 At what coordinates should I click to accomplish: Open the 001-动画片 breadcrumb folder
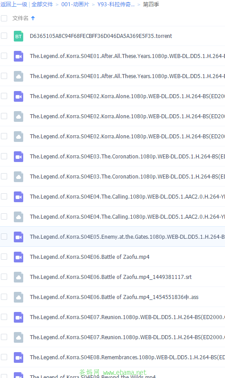pos(75,4)
